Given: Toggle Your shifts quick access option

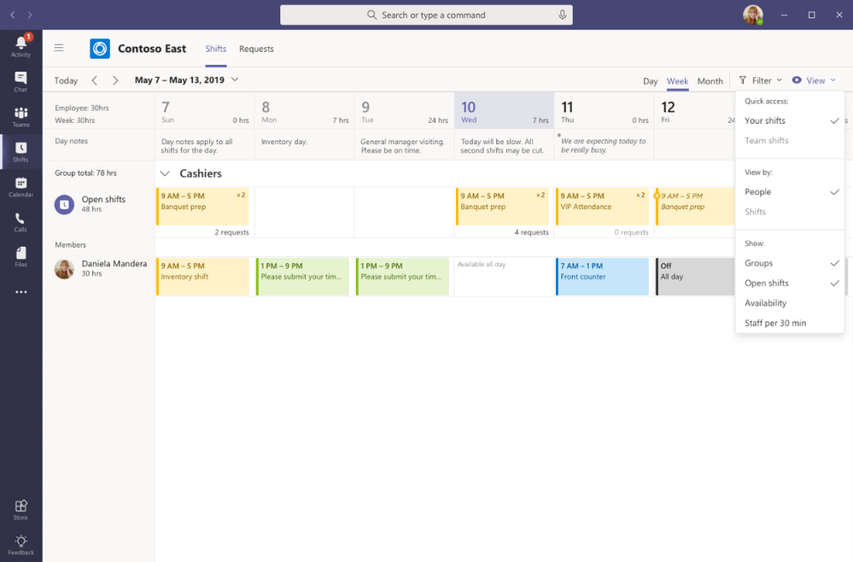Looking at the screenshot, I should 789,120.
